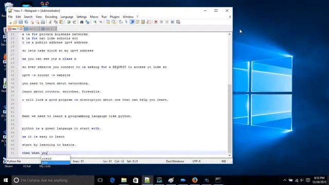This screenshot has width=329, height=185.
Task: Click the editor scrollbar down arrow
Action: [x=230, y=155]
